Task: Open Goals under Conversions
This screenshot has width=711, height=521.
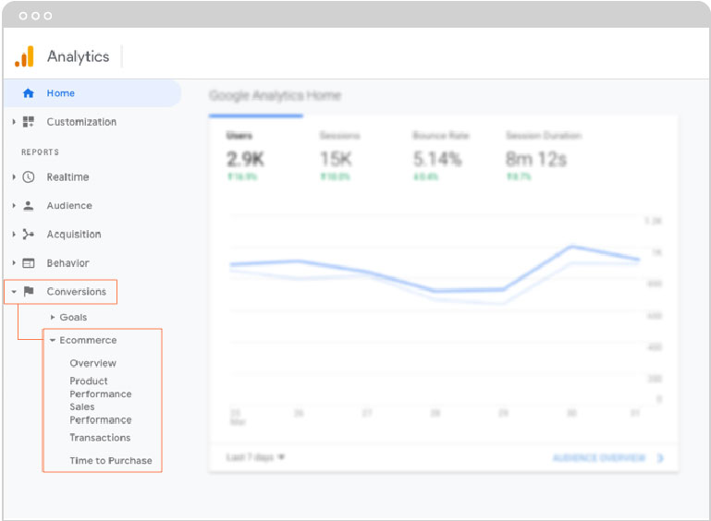Action: pyautogui.click(x=73, y=317)
